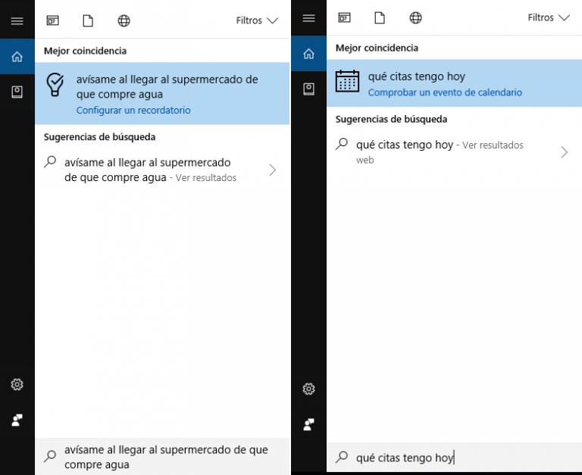Filter by web globe icon in the left panel
The width and height of the screenshot is (582, 475).
[124, 21]
